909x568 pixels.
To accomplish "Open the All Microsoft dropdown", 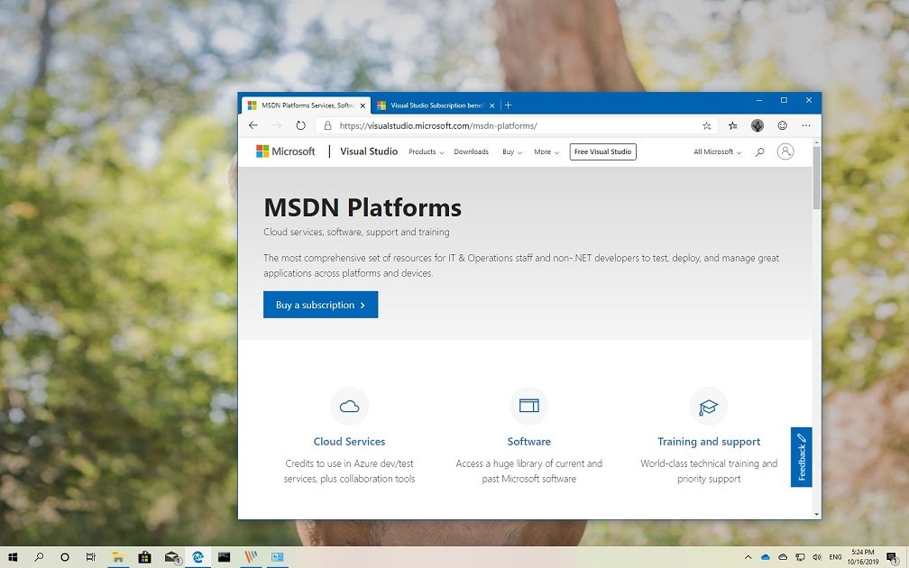I will click(717, 152).
